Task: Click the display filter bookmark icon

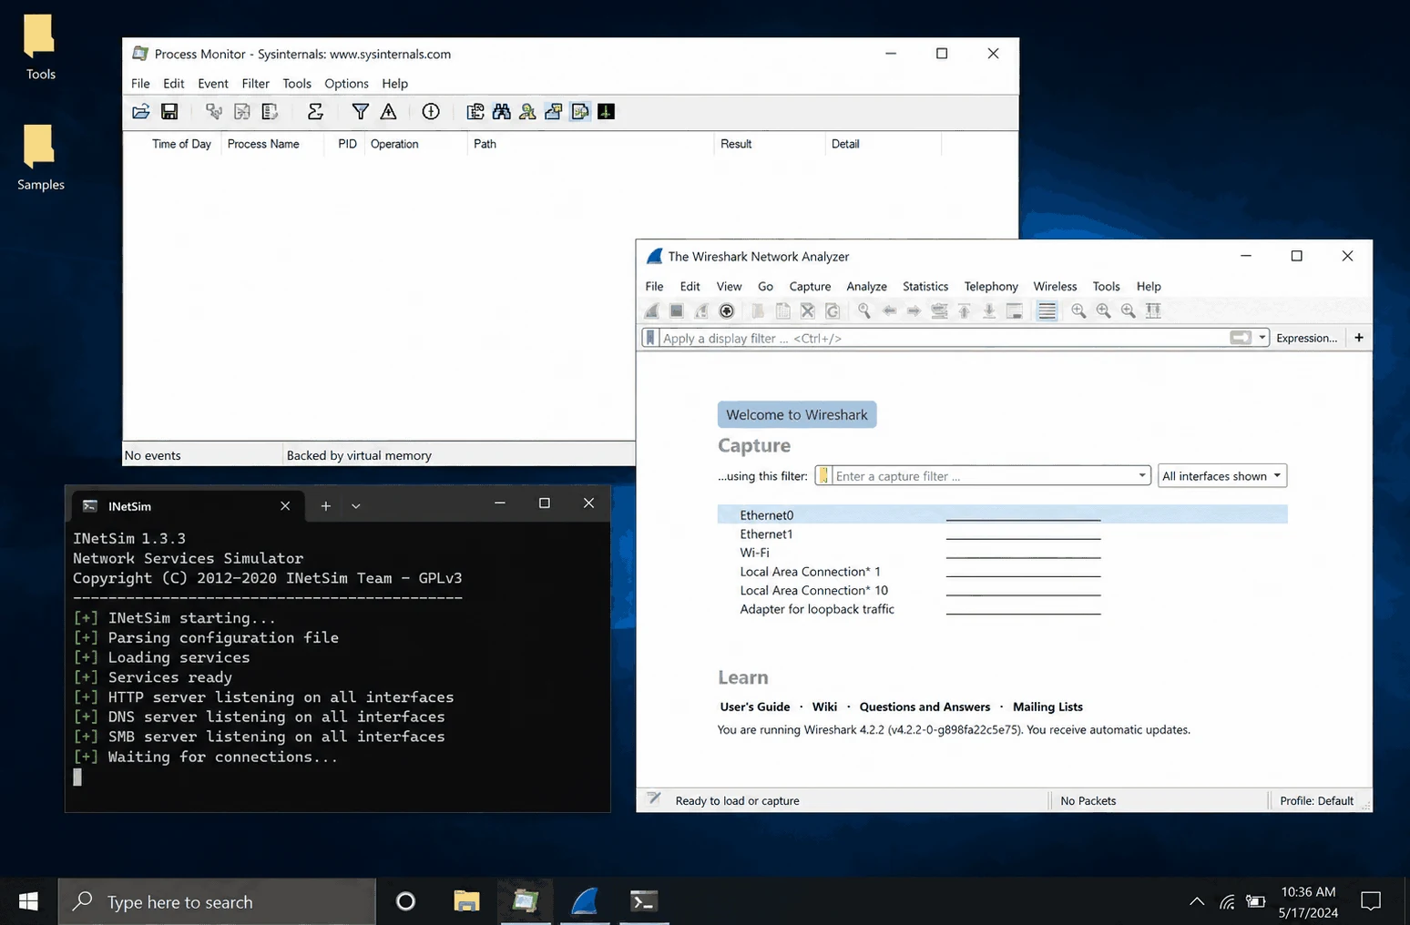Action: click(x=650, y=338)
